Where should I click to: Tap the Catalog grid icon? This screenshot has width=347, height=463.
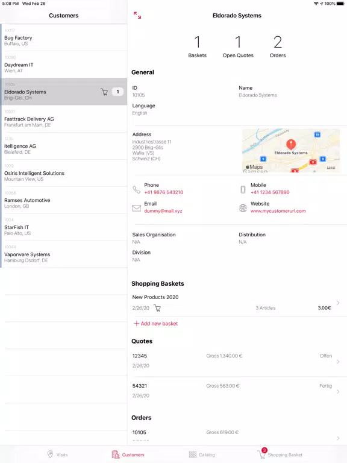pos(193,455)
